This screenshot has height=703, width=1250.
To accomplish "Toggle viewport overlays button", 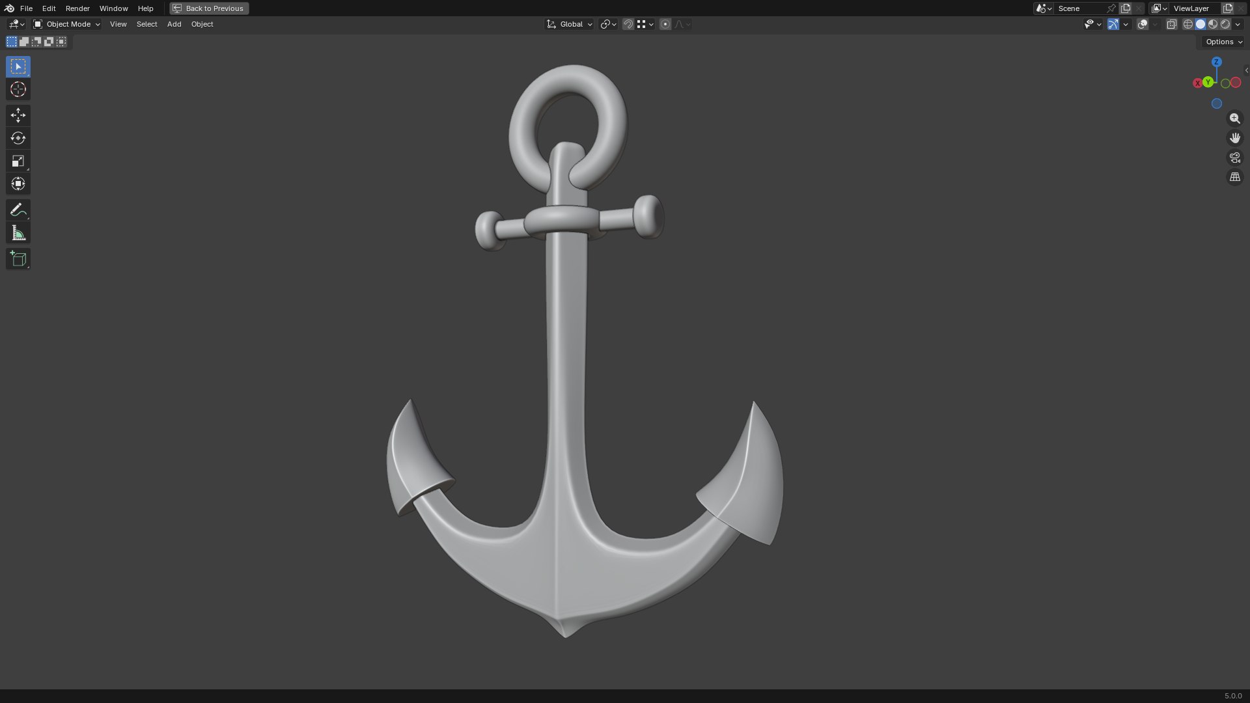I will (1143, 24).
